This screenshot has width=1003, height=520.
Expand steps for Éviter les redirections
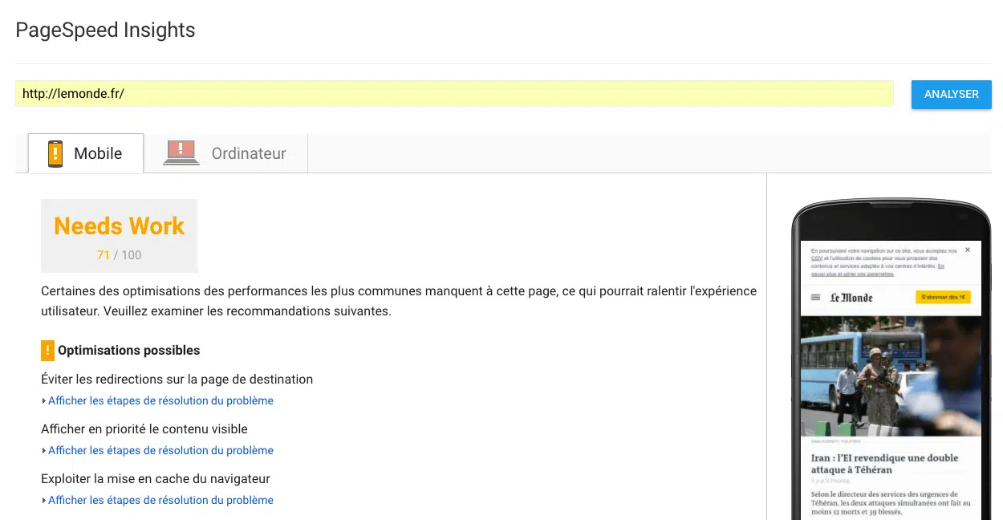point(160,400)
